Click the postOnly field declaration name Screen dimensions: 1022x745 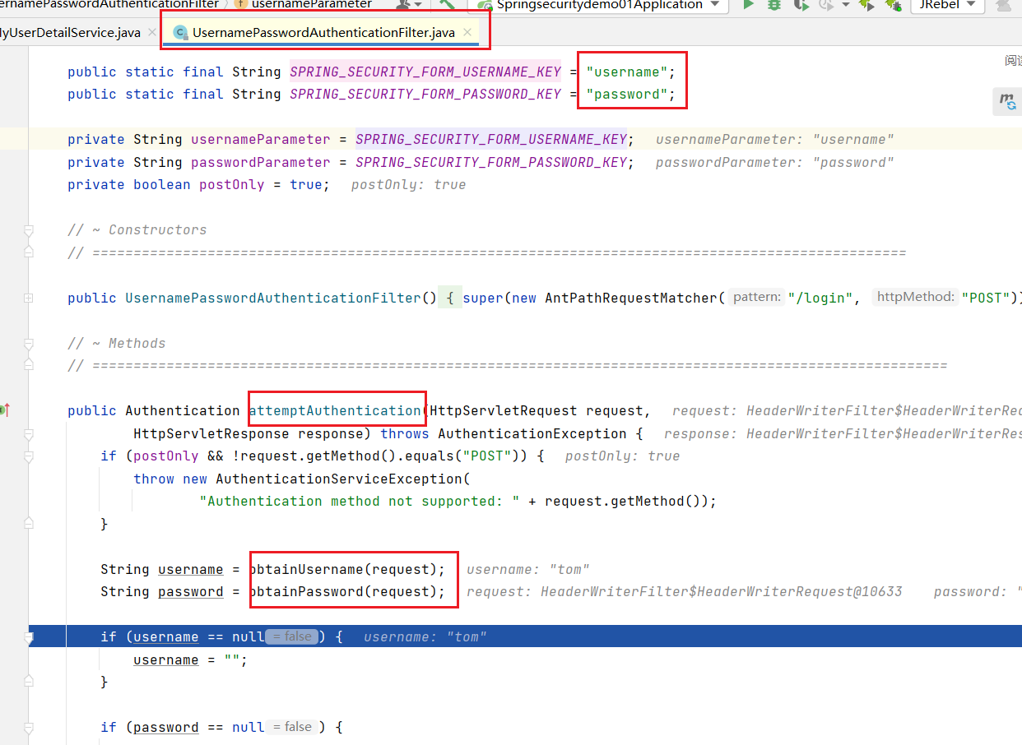point(232,184)
